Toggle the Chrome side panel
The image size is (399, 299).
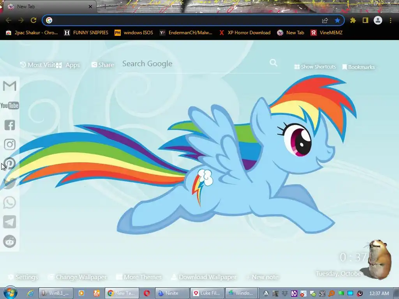[365, 20]
